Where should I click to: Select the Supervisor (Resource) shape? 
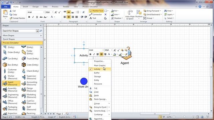pyautogui.click(x=30, y=77)
